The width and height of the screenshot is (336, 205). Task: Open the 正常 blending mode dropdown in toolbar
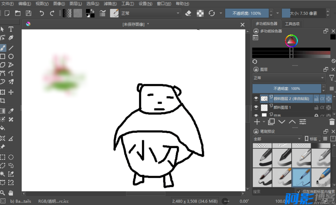pos(150,13)
